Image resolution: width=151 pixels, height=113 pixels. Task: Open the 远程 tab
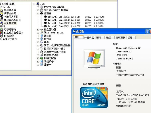[x=131, y=38]
